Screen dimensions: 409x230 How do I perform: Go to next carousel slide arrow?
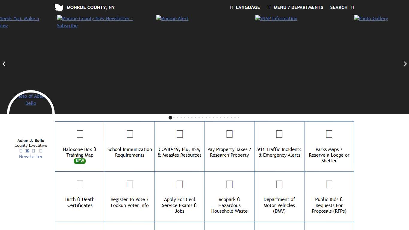(405, 64)
